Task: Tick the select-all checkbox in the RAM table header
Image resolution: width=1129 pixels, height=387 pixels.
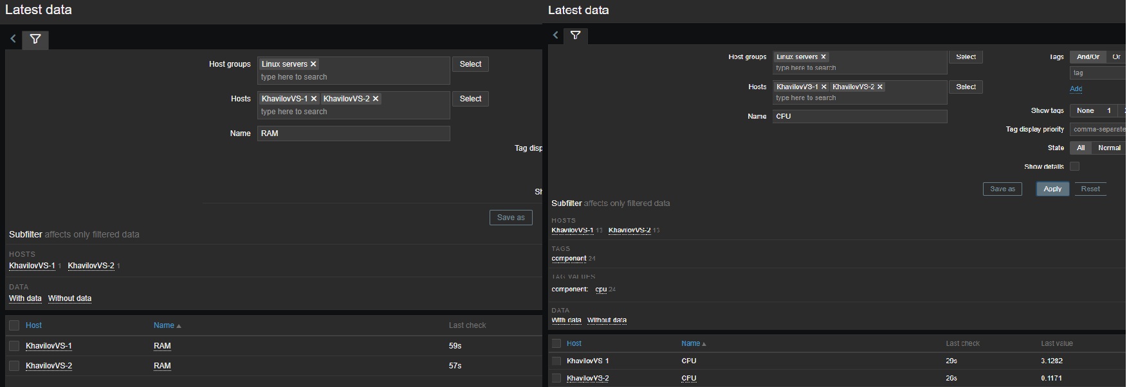Action: tap(14, 325)
